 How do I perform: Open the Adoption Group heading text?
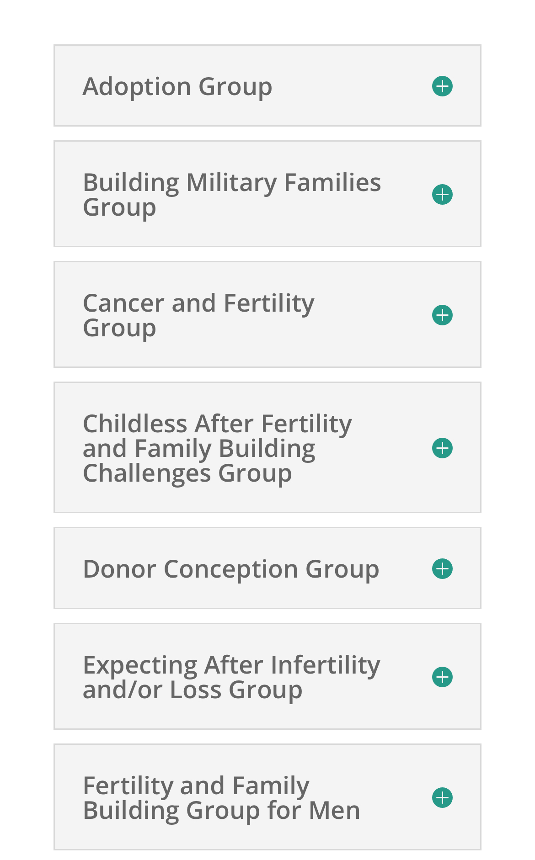(177, 86)
